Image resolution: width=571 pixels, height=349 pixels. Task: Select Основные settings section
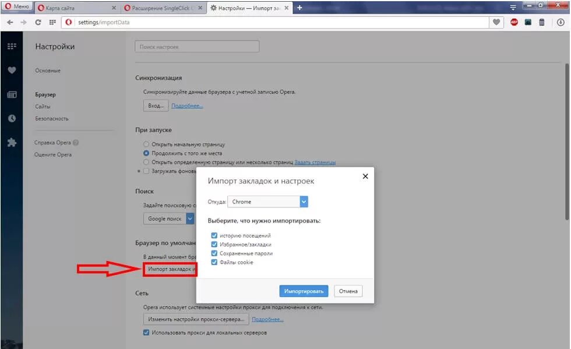(48, 70)
